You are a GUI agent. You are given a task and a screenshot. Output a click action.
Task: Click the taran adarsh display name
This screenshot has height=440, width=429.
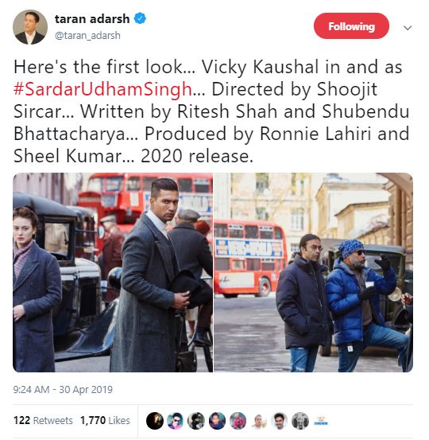92,19
